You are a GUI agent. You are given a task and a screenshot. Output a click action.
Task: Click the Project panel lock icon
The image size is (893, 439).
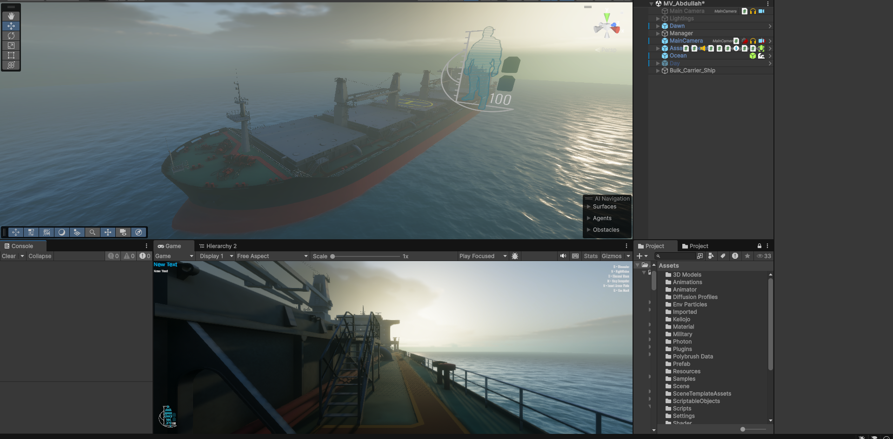pyautogui.click(x=760, y=246)
